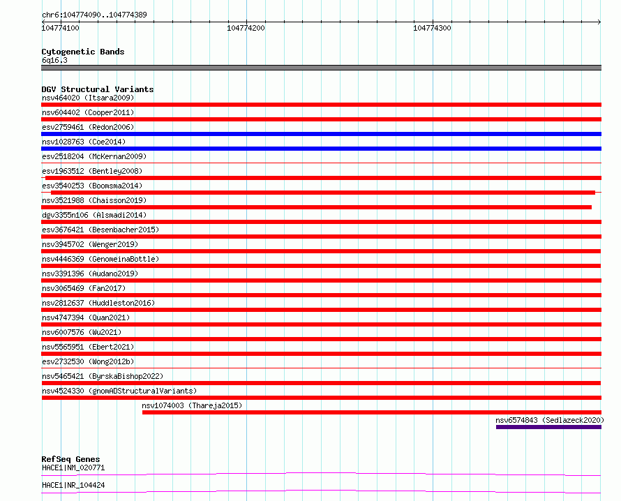Click the gray 6q16.3 cytogenetic band bar
Image resolution: width=621 pixels, height=501 pixels.
[x=321, y=68]
